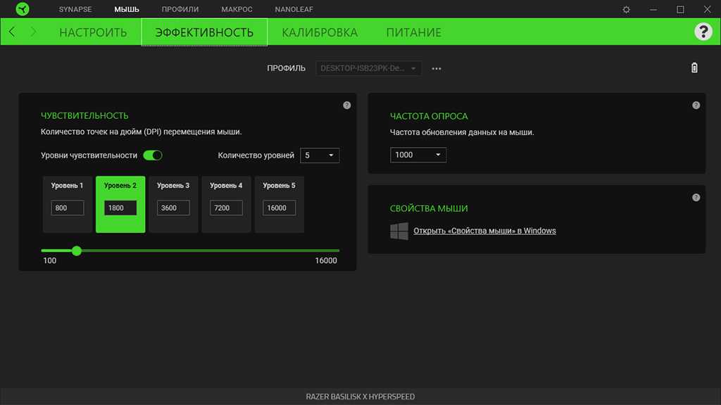This screenshot has height=405, width=721.
Task: Expand the Количество уровней dropdown
Action: [x=320, y=155]
